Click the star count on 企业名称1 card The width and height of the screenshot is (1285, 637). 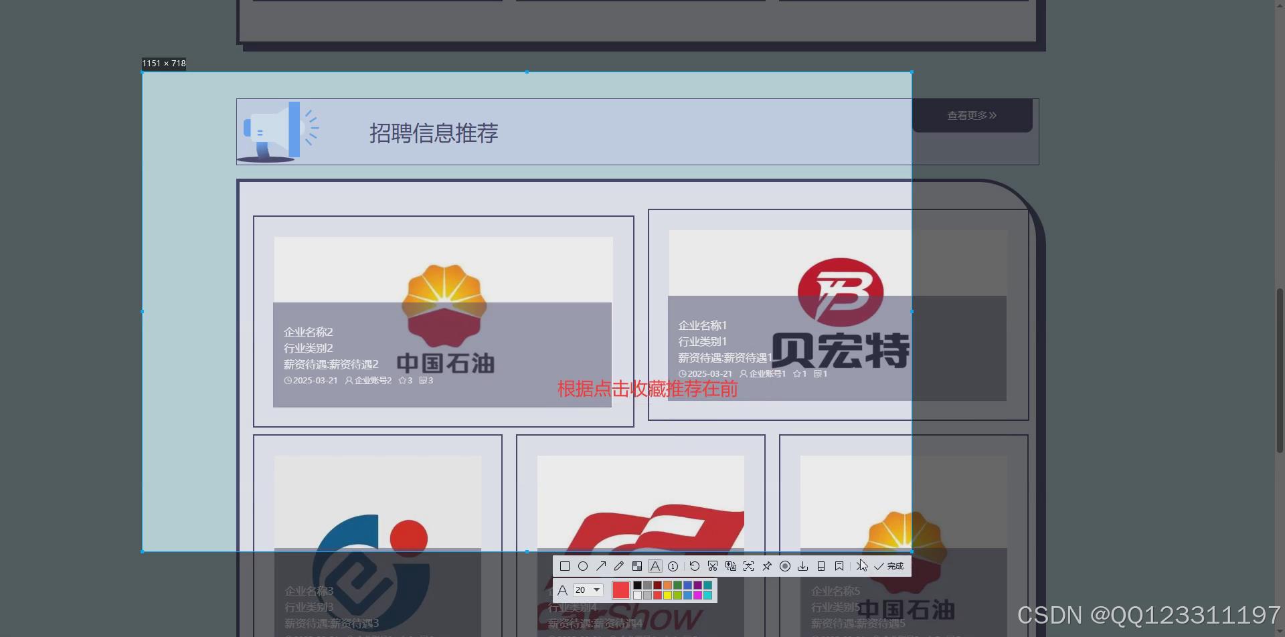[x=800, y=373]
